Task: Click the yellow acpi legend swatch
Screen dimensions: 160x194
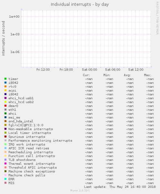Action: point(5,90)
